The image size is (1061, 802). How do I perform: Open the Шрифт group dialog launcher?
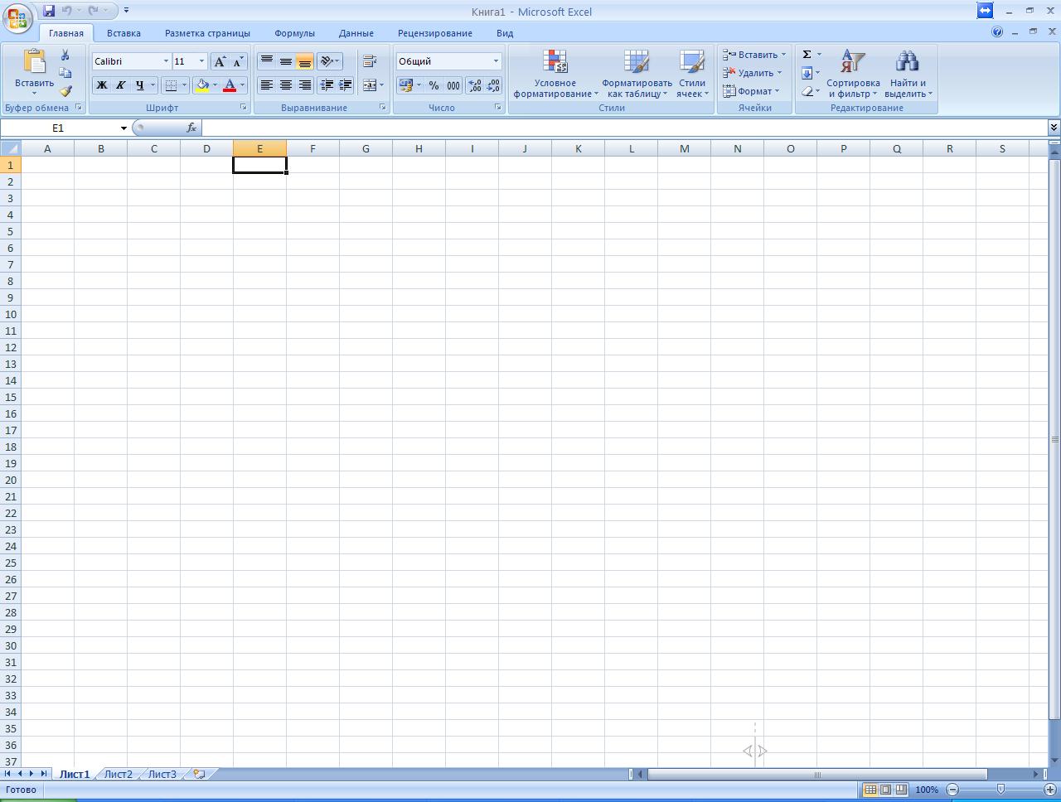click(244, 108)
